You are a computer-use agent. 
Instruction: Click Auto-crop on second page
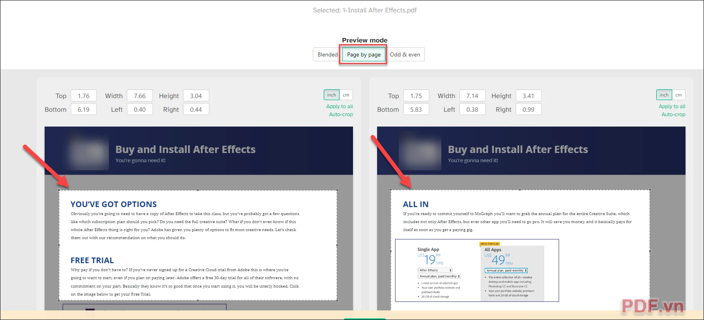point(673,115)
